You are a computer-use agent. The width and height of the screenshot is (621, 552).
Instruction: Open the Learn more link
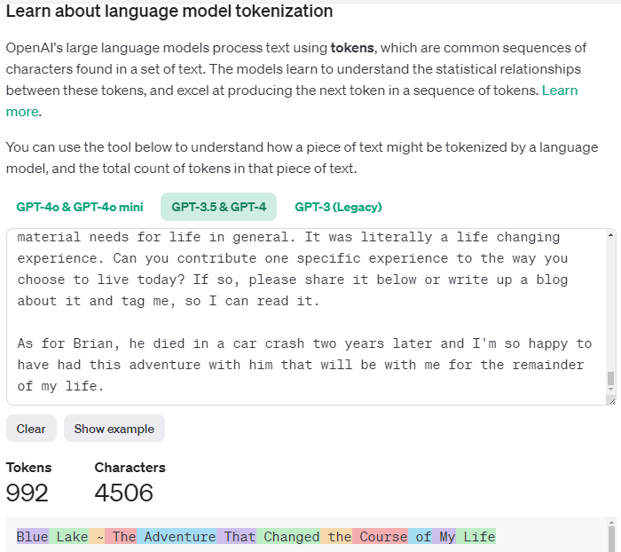click(559, 91)
